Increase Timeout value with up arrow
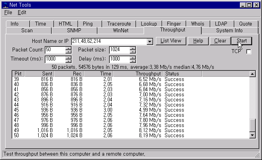This screenshot has width=262, height=160. (x=68, y=58)
